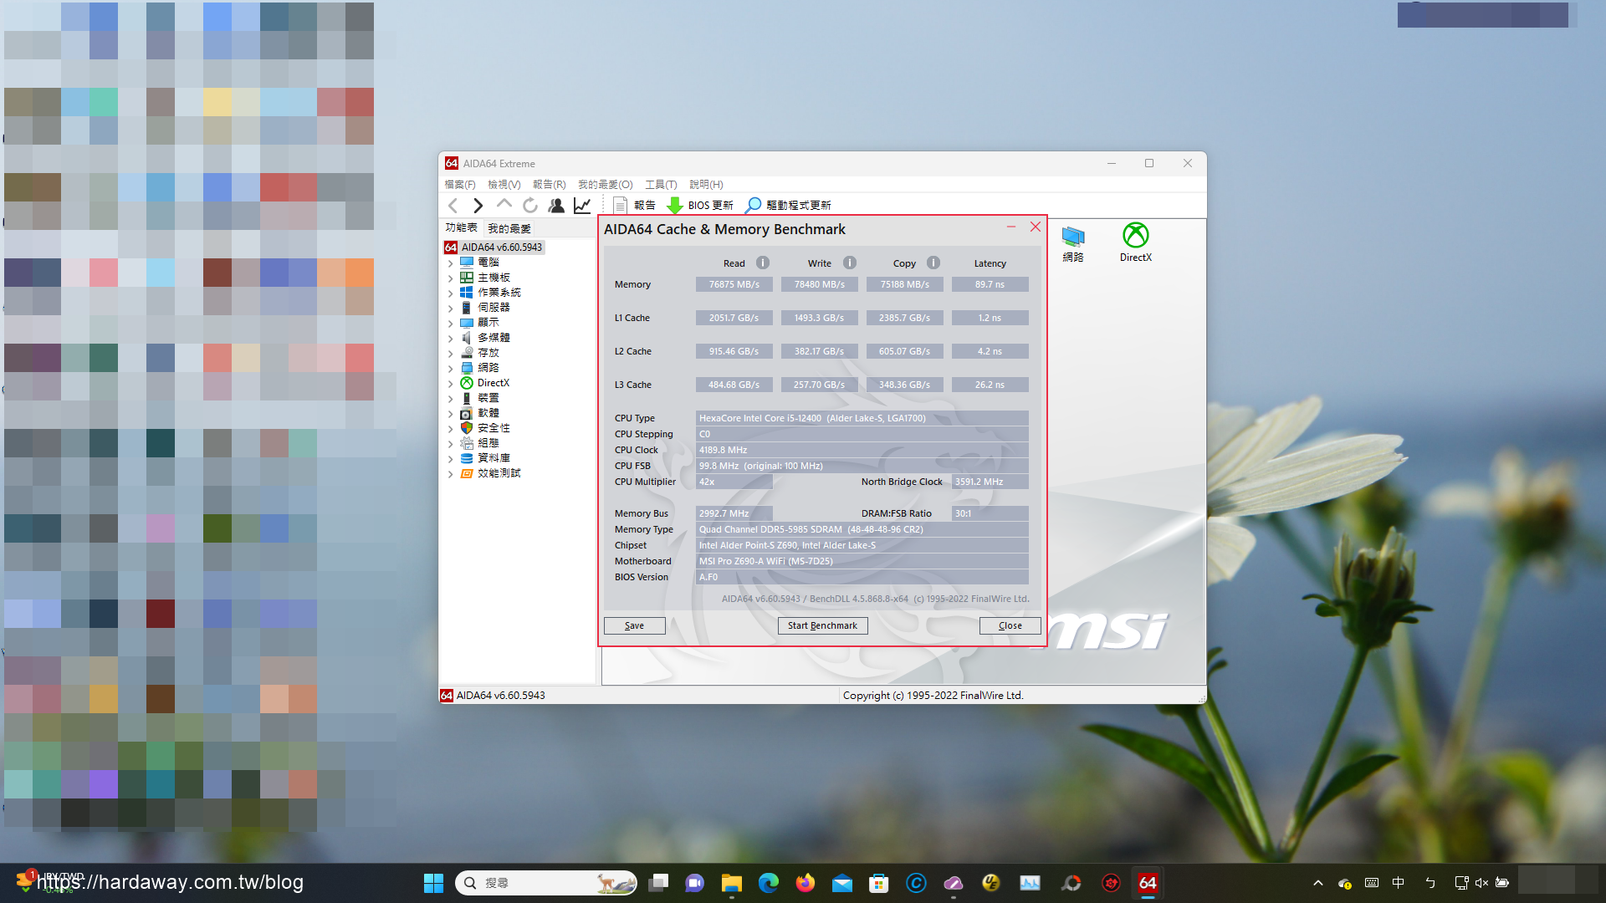Click the Motherboard MSI Pro Z690-A field
The width and height of the screenshot is (1606, 903).
coord(862,561)
